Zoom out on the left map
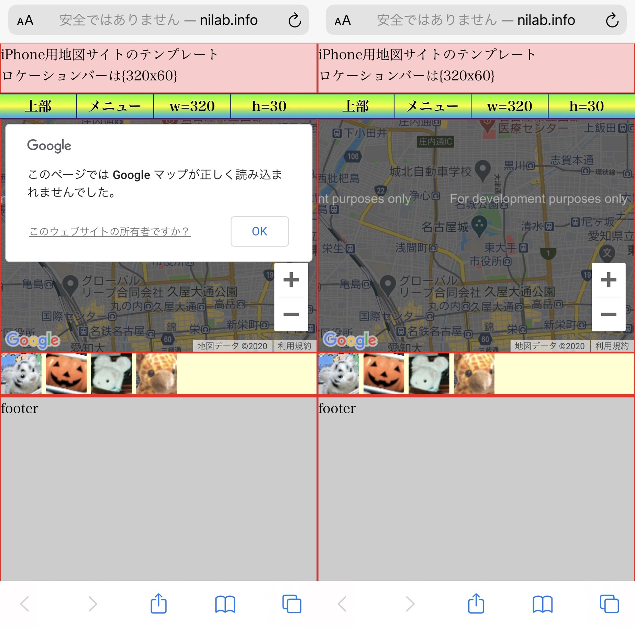 coord(291,314)
